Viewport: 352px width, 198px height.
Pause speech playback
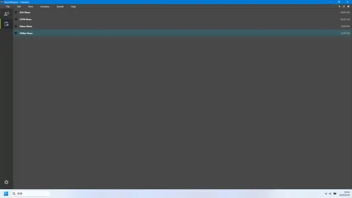pyautogui.click(x=344, y=7)
